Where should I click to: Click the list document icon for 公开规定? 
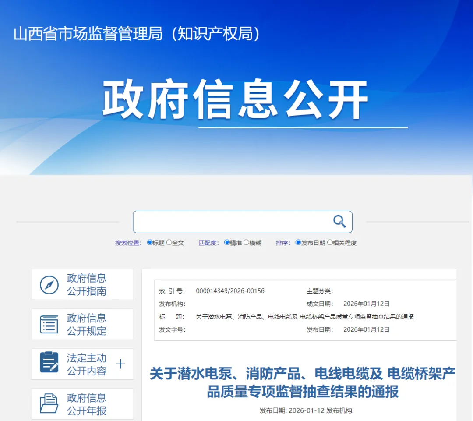click(x=49, y=325)
